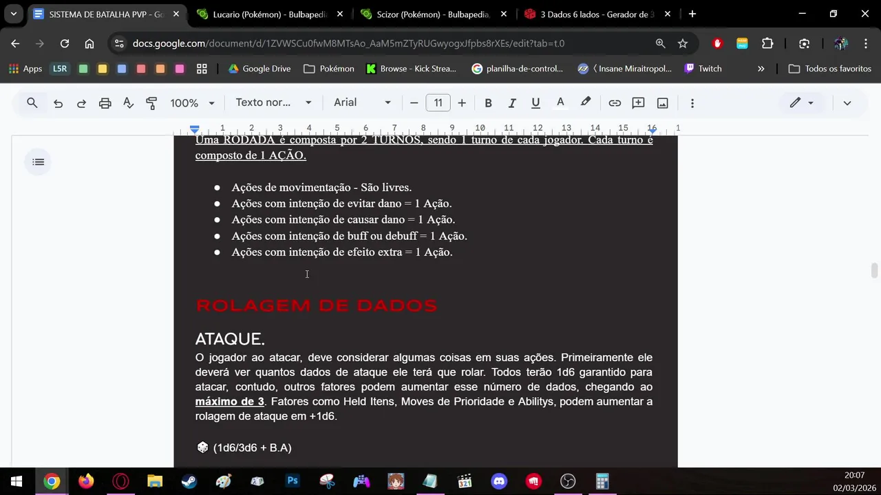Image resolution: width=881 pixels, height=495 pixels.
Task: Click the left indent marker on ruler
Action: pos(195,129)
